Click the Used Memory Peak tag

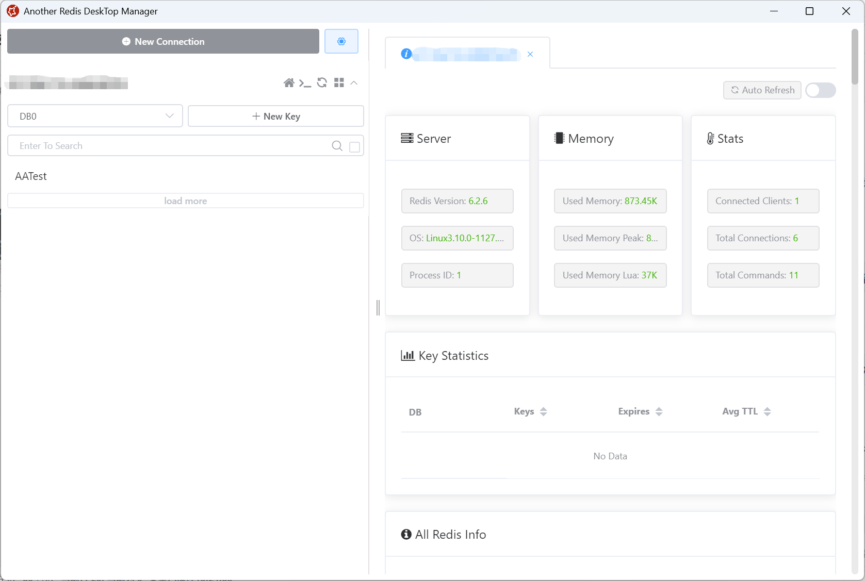click(x=610, y=238)
